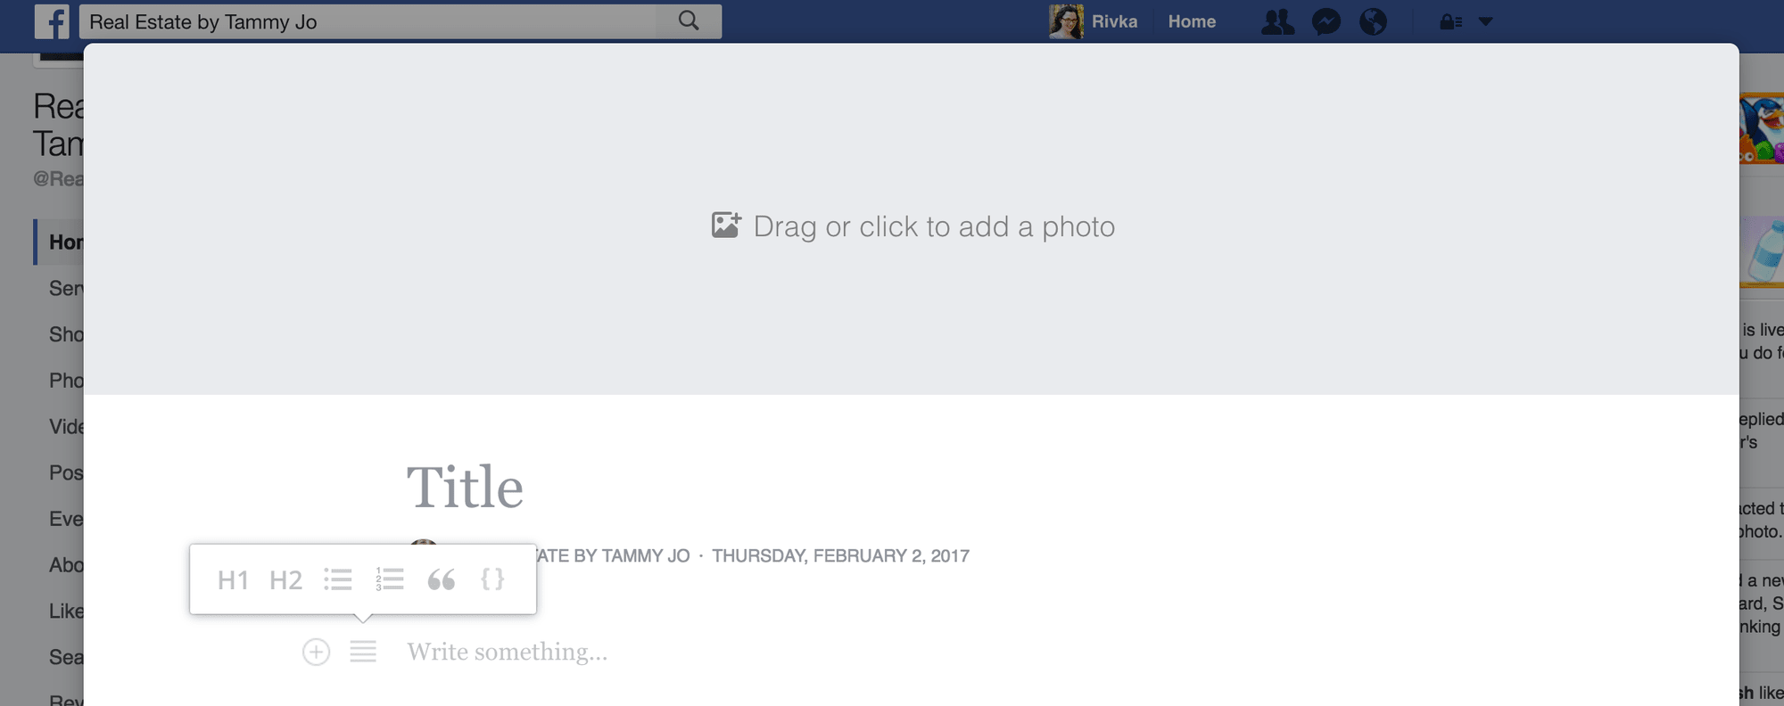Screen dimensions: 1784x706
Task: Toggle the paragraph formatting menu icon
Action: (x=363, y=652)
